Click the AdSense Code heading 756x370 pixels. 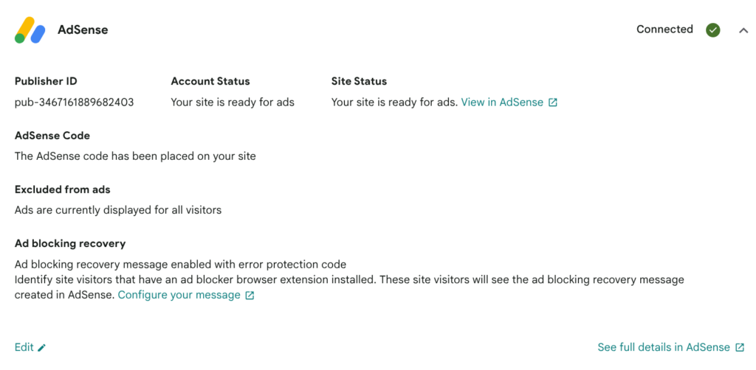tap(52, 136)
